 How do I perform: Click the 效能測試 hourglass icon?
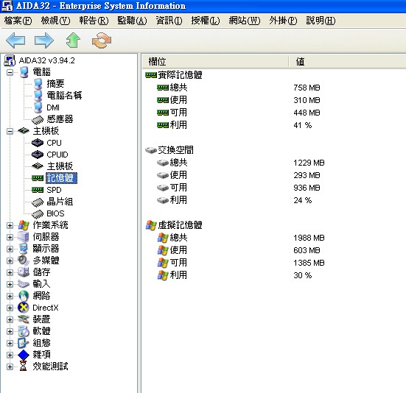coord(24,367)
